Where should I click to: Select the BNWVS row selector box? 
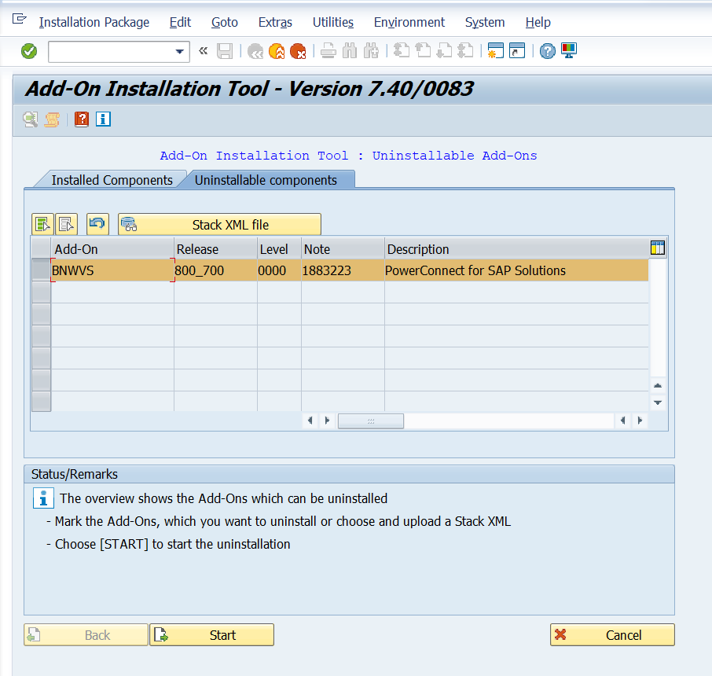point(41,270)
